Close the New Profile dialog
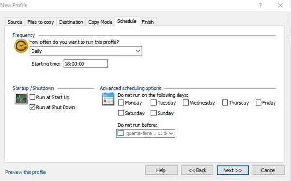 point(280,5)
